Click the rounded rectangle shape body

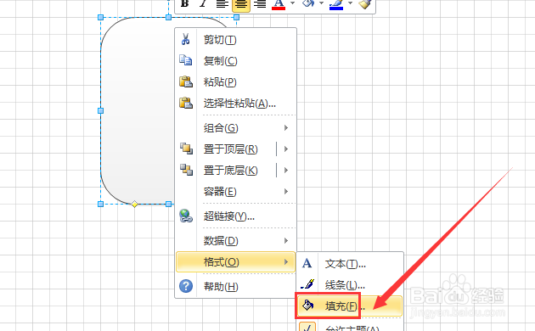tap(138, 111)
